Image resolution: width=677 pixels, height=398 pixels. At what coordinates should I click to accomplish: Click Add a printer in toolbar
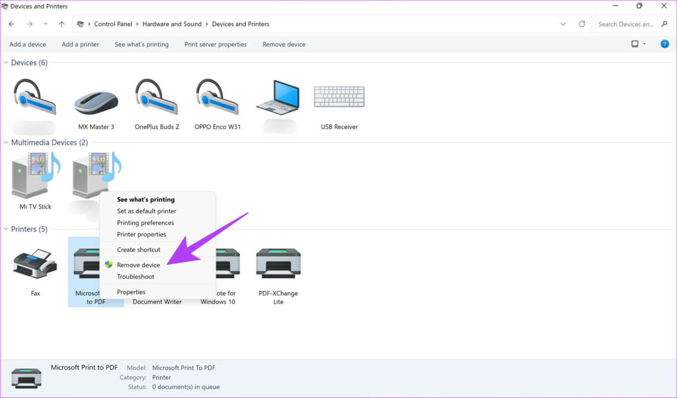80,44
